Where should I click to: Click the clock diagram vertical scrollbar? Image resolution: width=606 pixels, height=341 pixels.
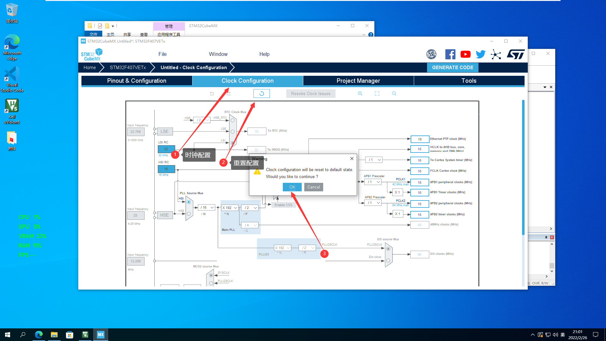[523, 167]
